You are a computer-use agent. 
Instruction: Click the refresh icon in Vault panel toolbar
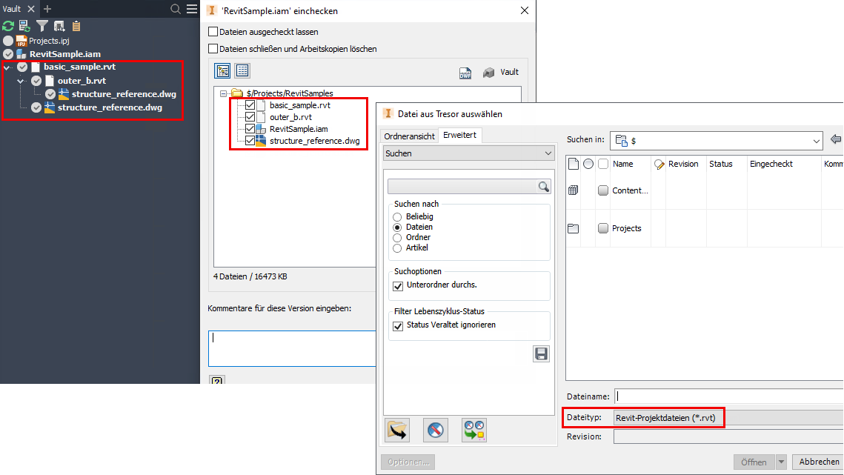(8, 26)
